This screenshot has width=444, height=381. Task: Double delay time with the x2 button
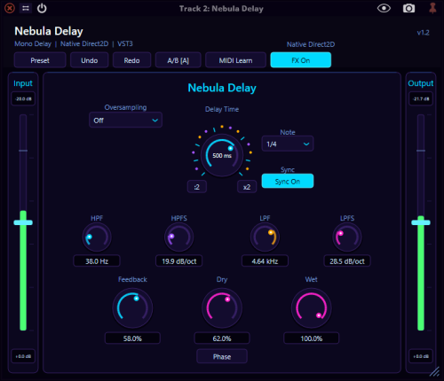pos(247,187)
